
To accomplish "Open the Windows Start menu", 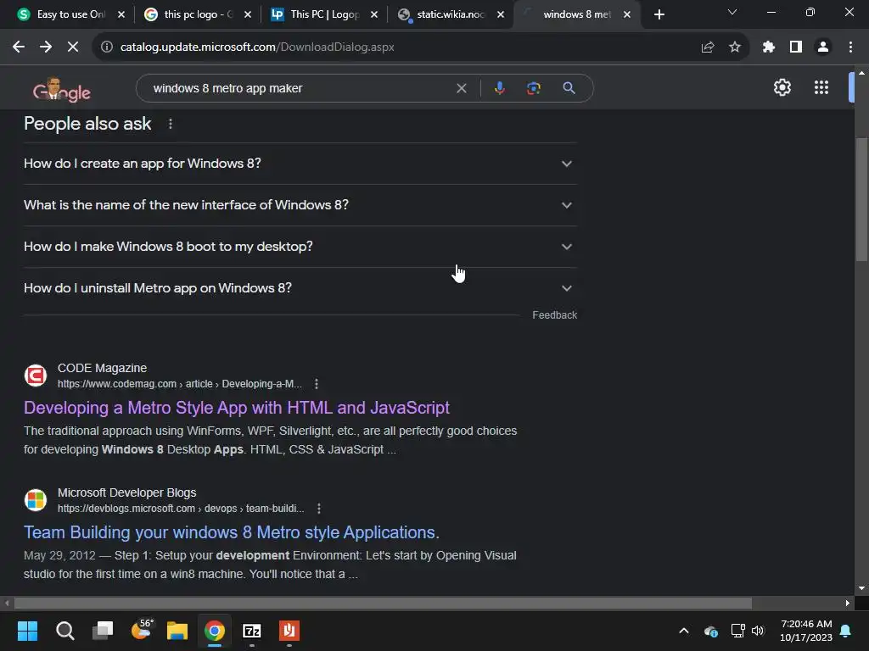I will (27, 631).
